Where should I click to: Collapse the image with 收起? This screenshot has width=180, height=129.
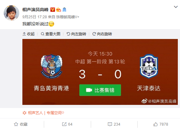(x=29, y=34)
